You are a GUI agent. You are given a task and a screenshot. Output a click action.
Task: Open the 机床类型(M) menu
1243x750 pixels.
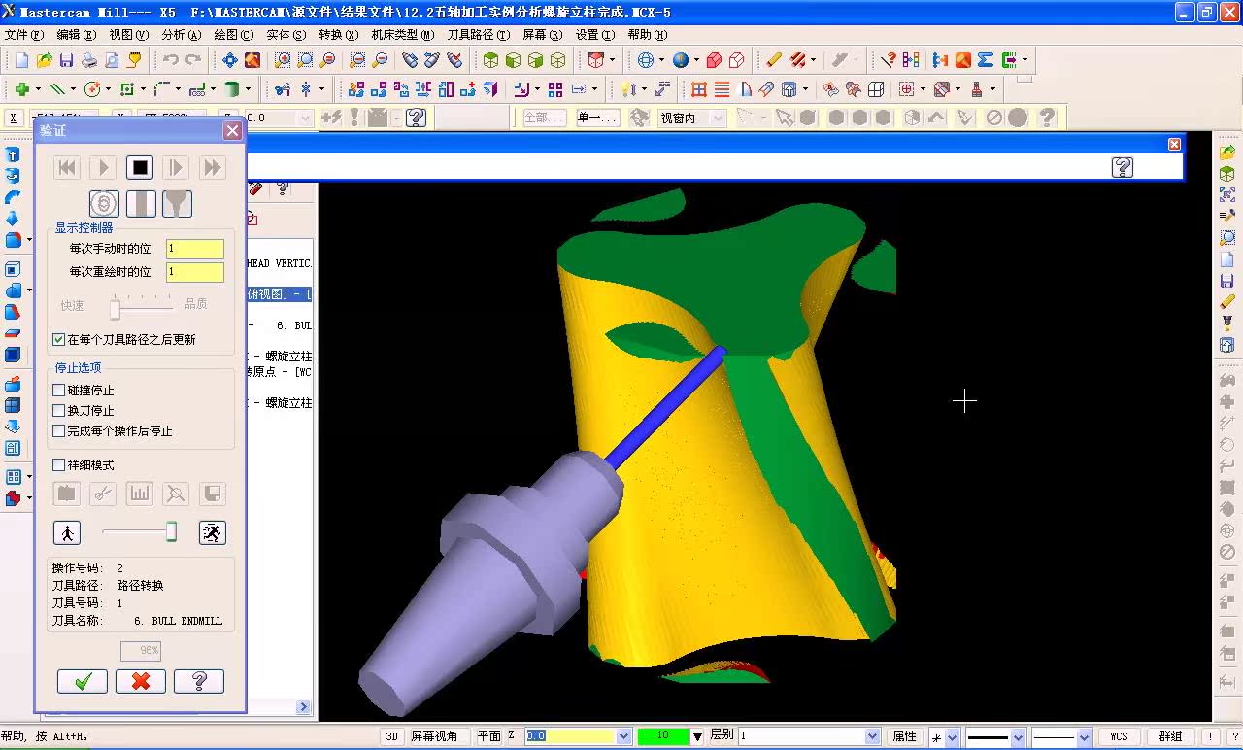coord(402,34)
